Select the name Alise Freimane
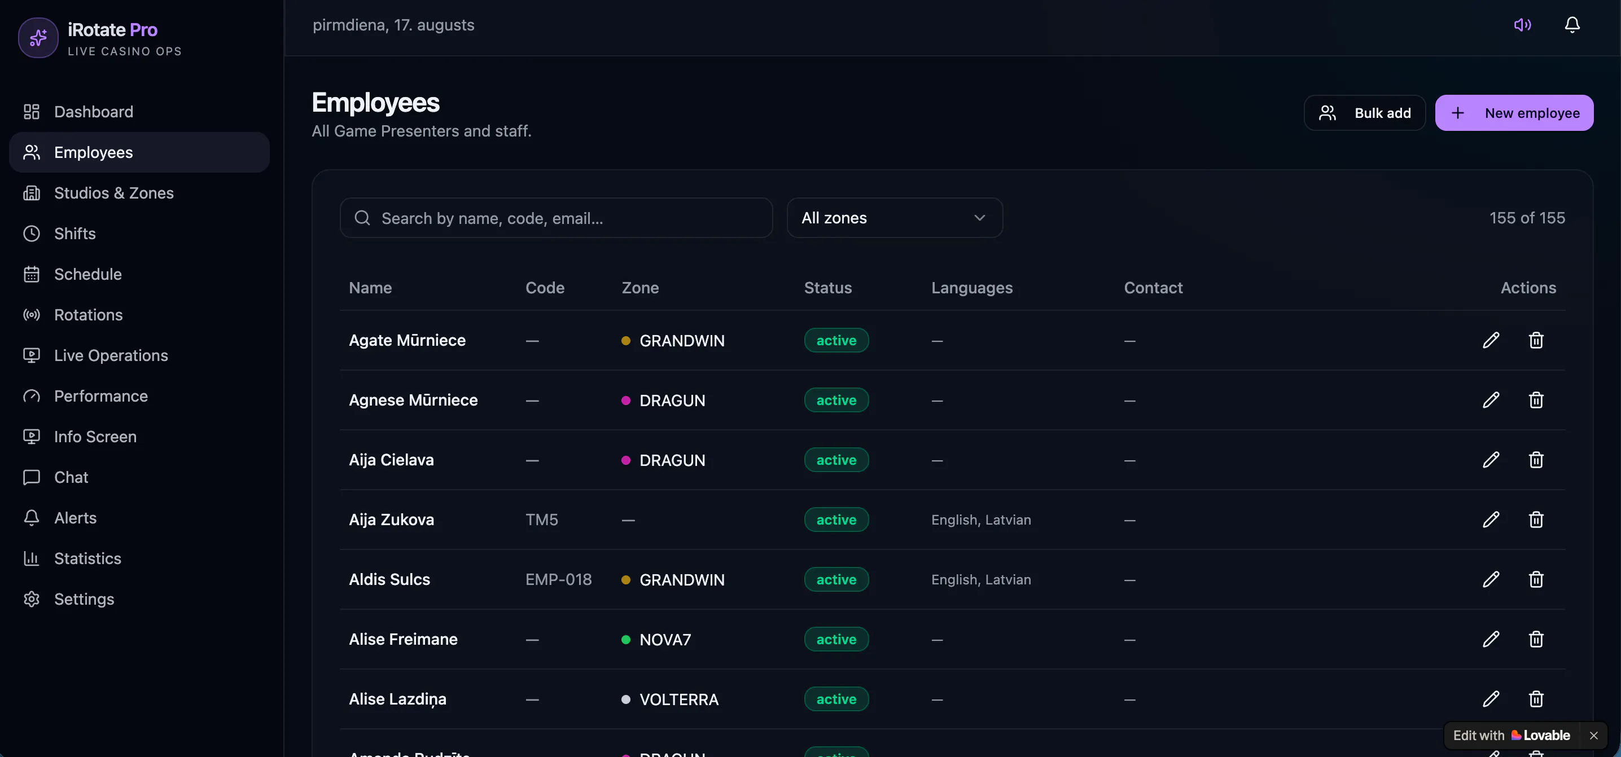The width and height of the screenshot is (1621, 757). pos(404,639)
